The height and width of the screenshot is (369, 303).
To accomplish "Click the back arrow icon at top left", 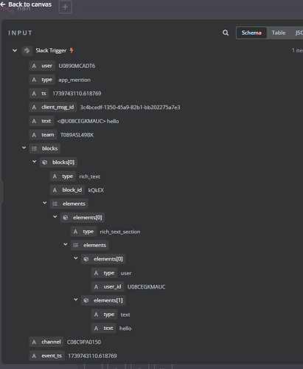I will point(3,4).
